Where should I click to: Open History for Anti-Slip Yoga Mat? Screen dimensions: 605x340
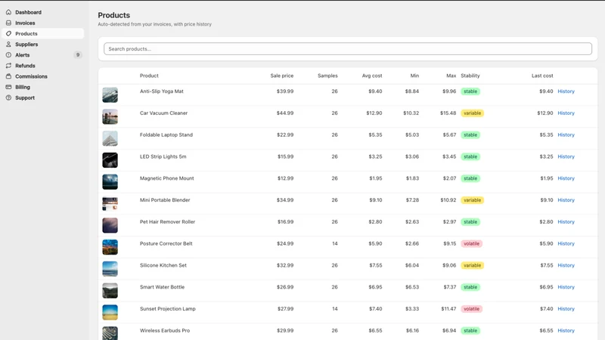click(x=566, y=91)
